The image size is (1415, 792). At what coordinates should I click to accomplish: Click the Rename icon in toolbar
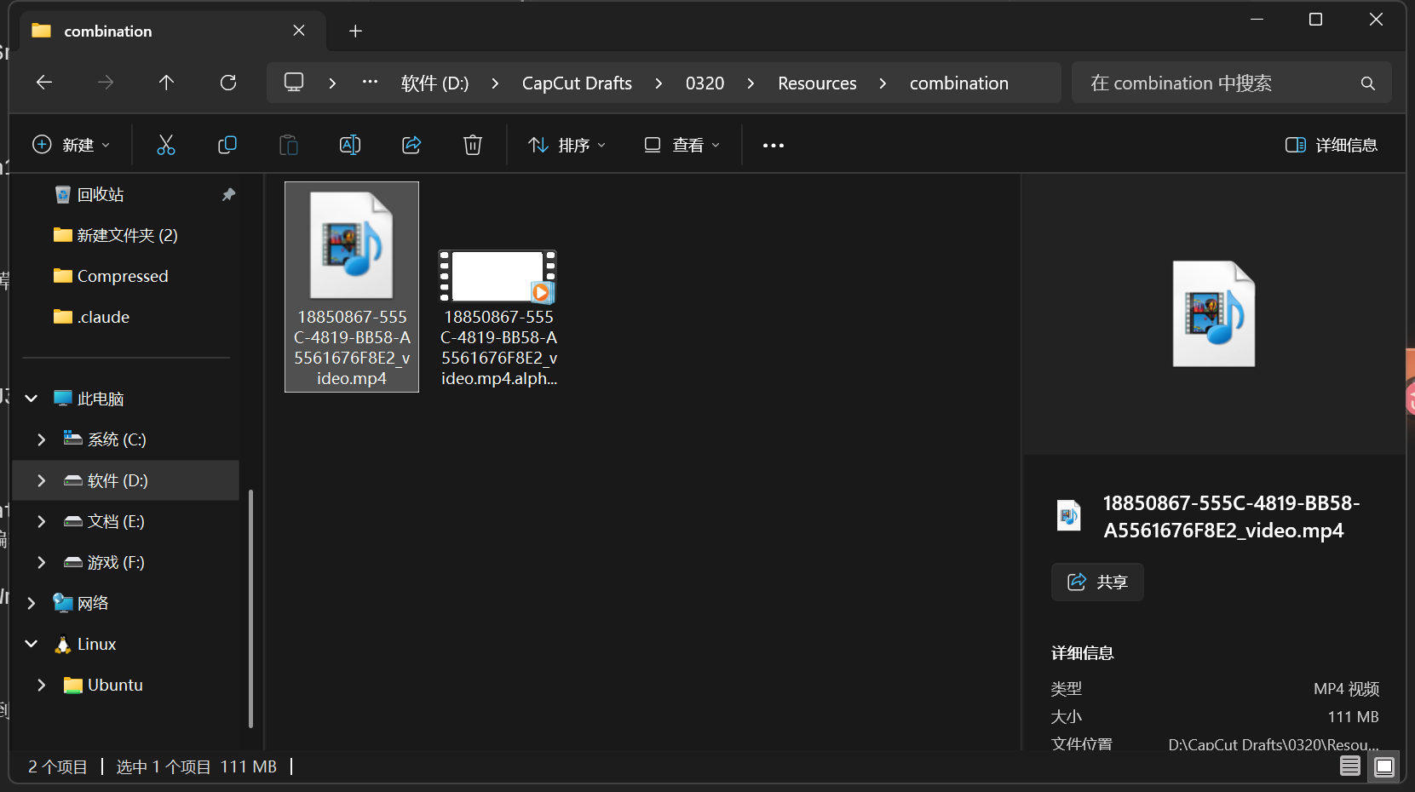coord(350,145)
